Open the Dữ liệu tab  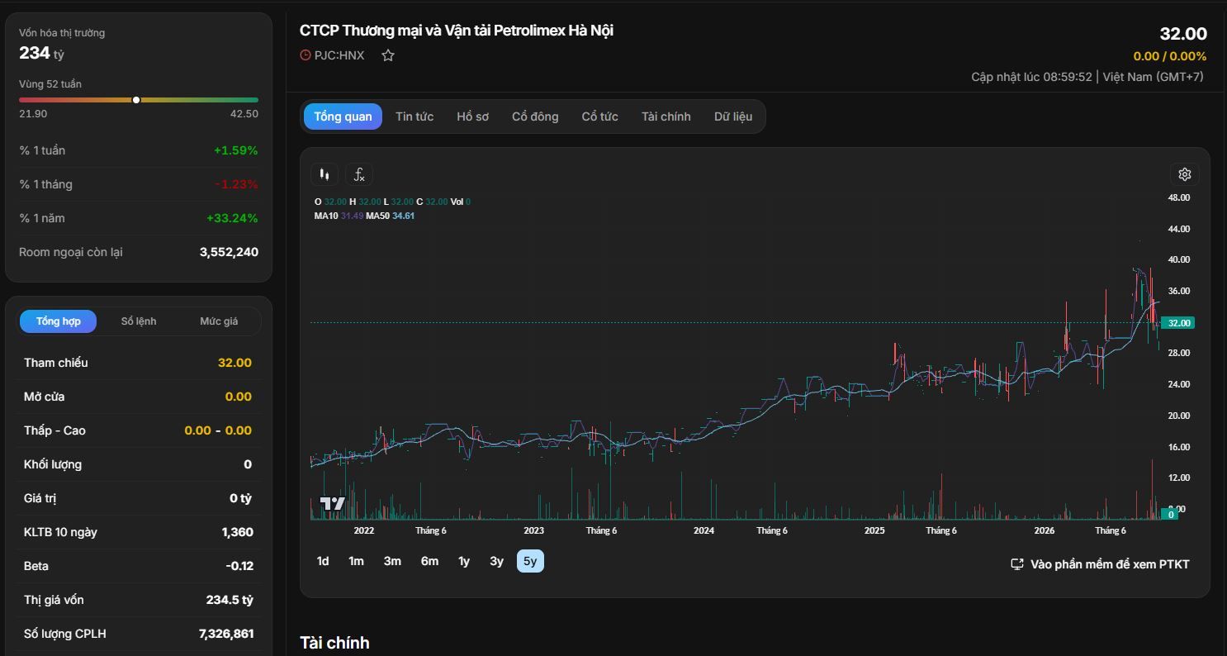[733, 116]
